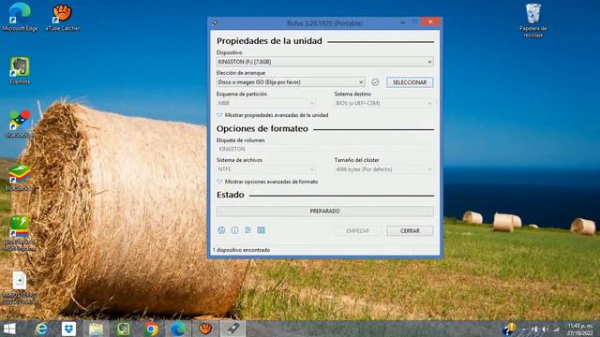Expand Mostrar opciones avanzadas de formato
This screenshot has width=600, height=337.
267,182
